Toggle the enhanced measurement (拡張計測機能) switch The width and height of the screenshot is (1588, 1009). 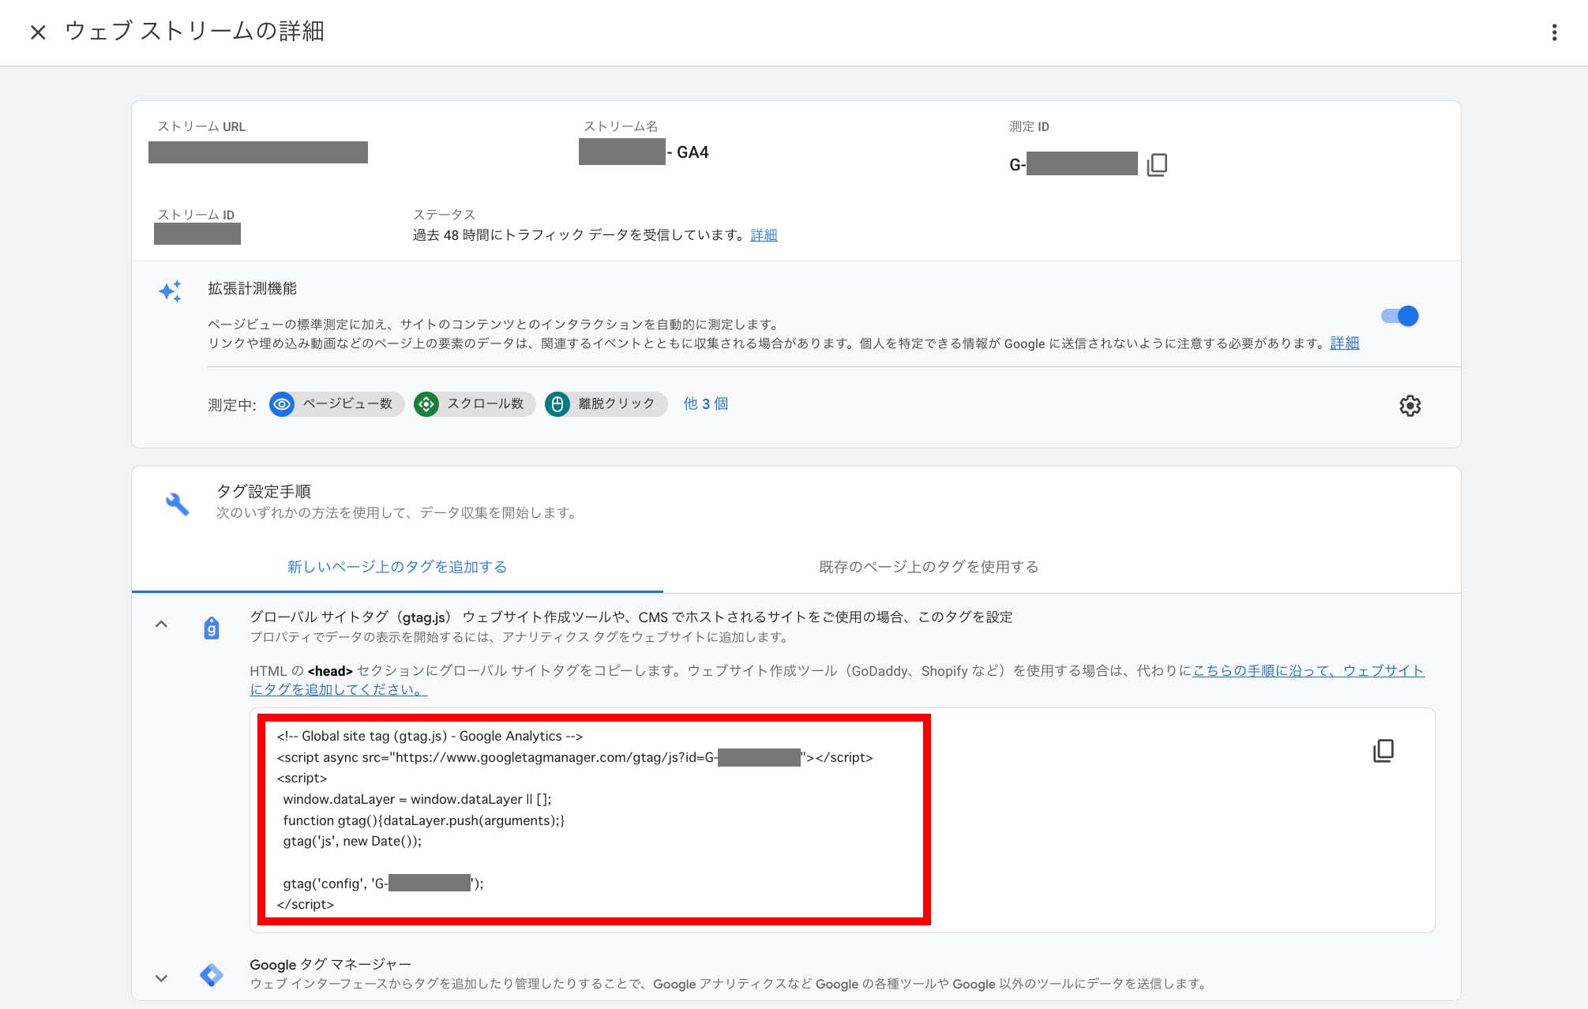coord(1399,316)
